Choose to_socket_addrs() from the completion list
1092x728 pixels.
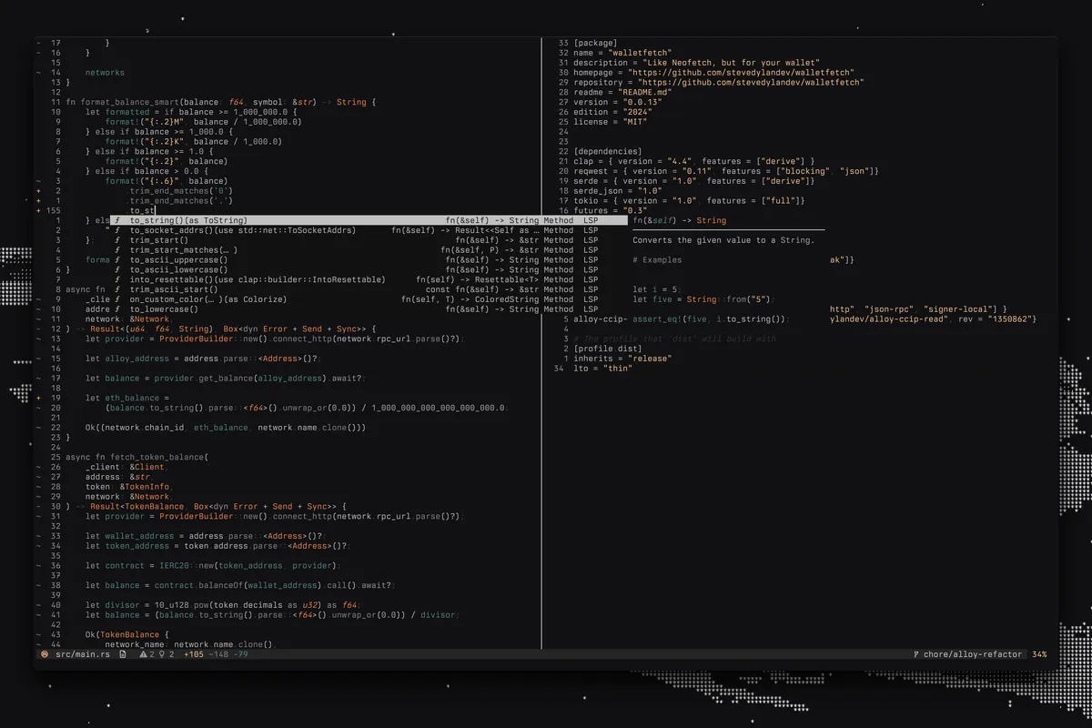tap(369, 230)
